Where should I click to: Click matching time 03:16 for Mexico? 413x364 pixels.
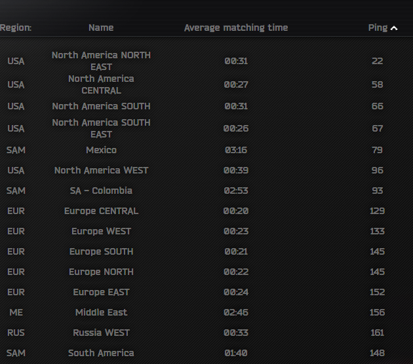pos(236,150)
